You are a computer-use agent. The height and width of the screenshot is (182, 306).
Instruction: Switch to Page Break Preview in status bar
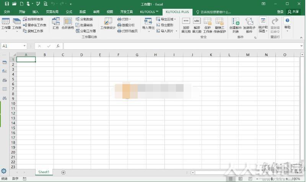click(250, 179)
